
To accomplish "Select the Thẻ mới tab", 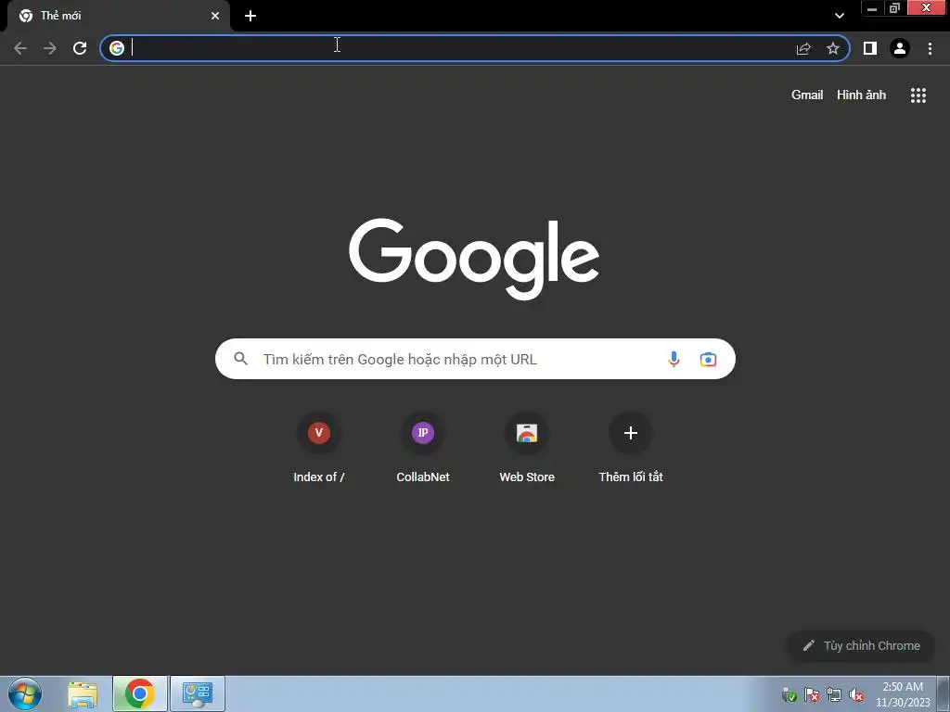I will [x=119, y=16].
